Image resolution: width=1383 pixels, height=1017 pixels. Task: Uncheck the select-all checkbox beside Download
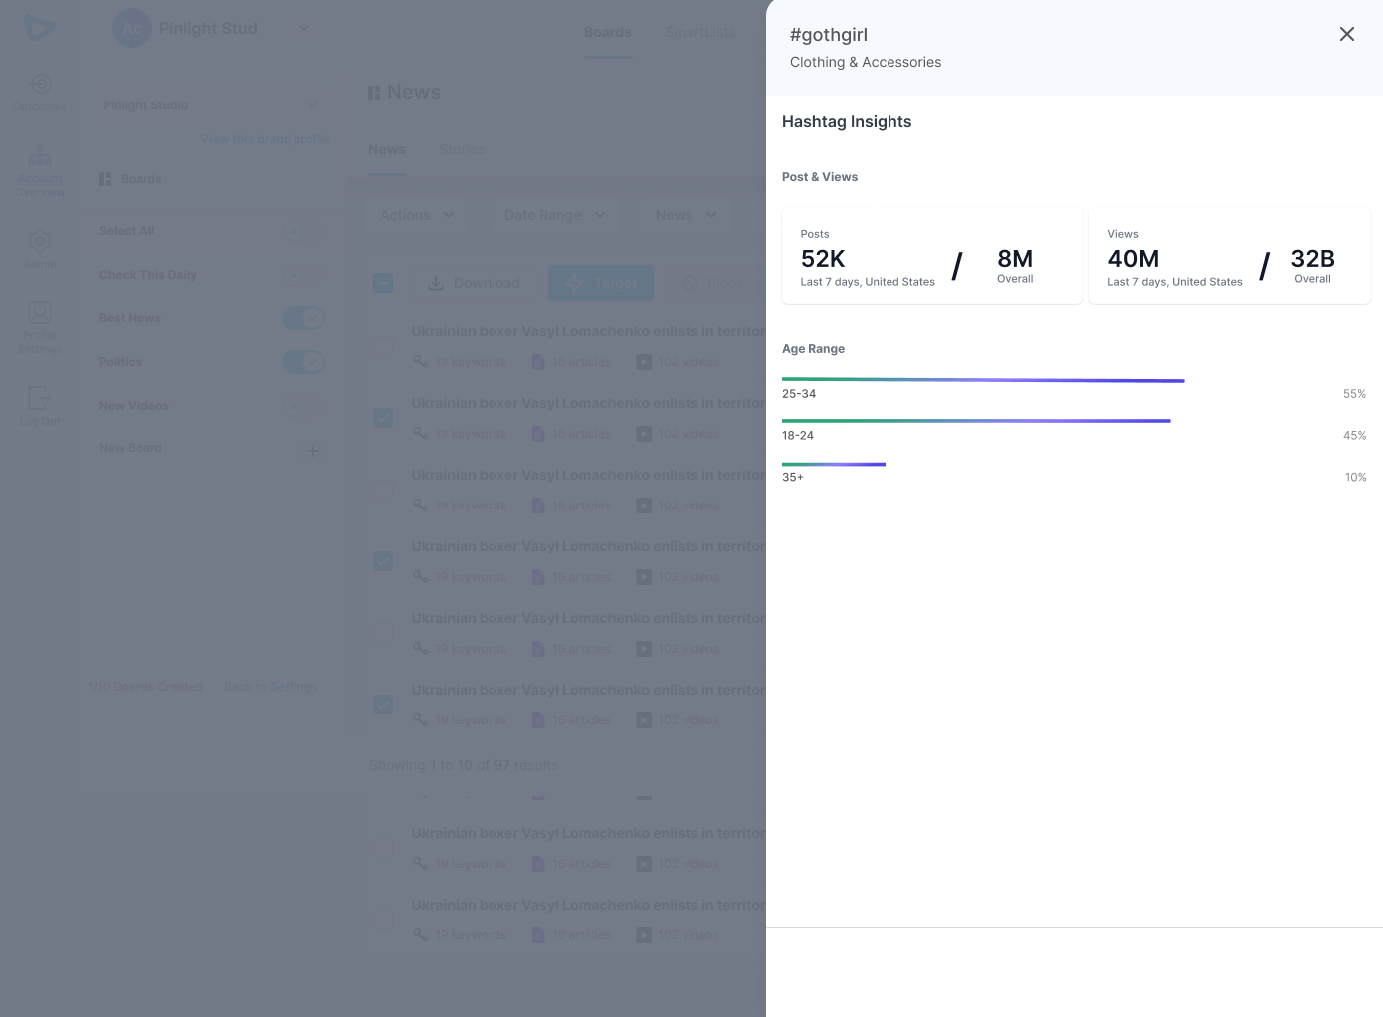(383, 283)
